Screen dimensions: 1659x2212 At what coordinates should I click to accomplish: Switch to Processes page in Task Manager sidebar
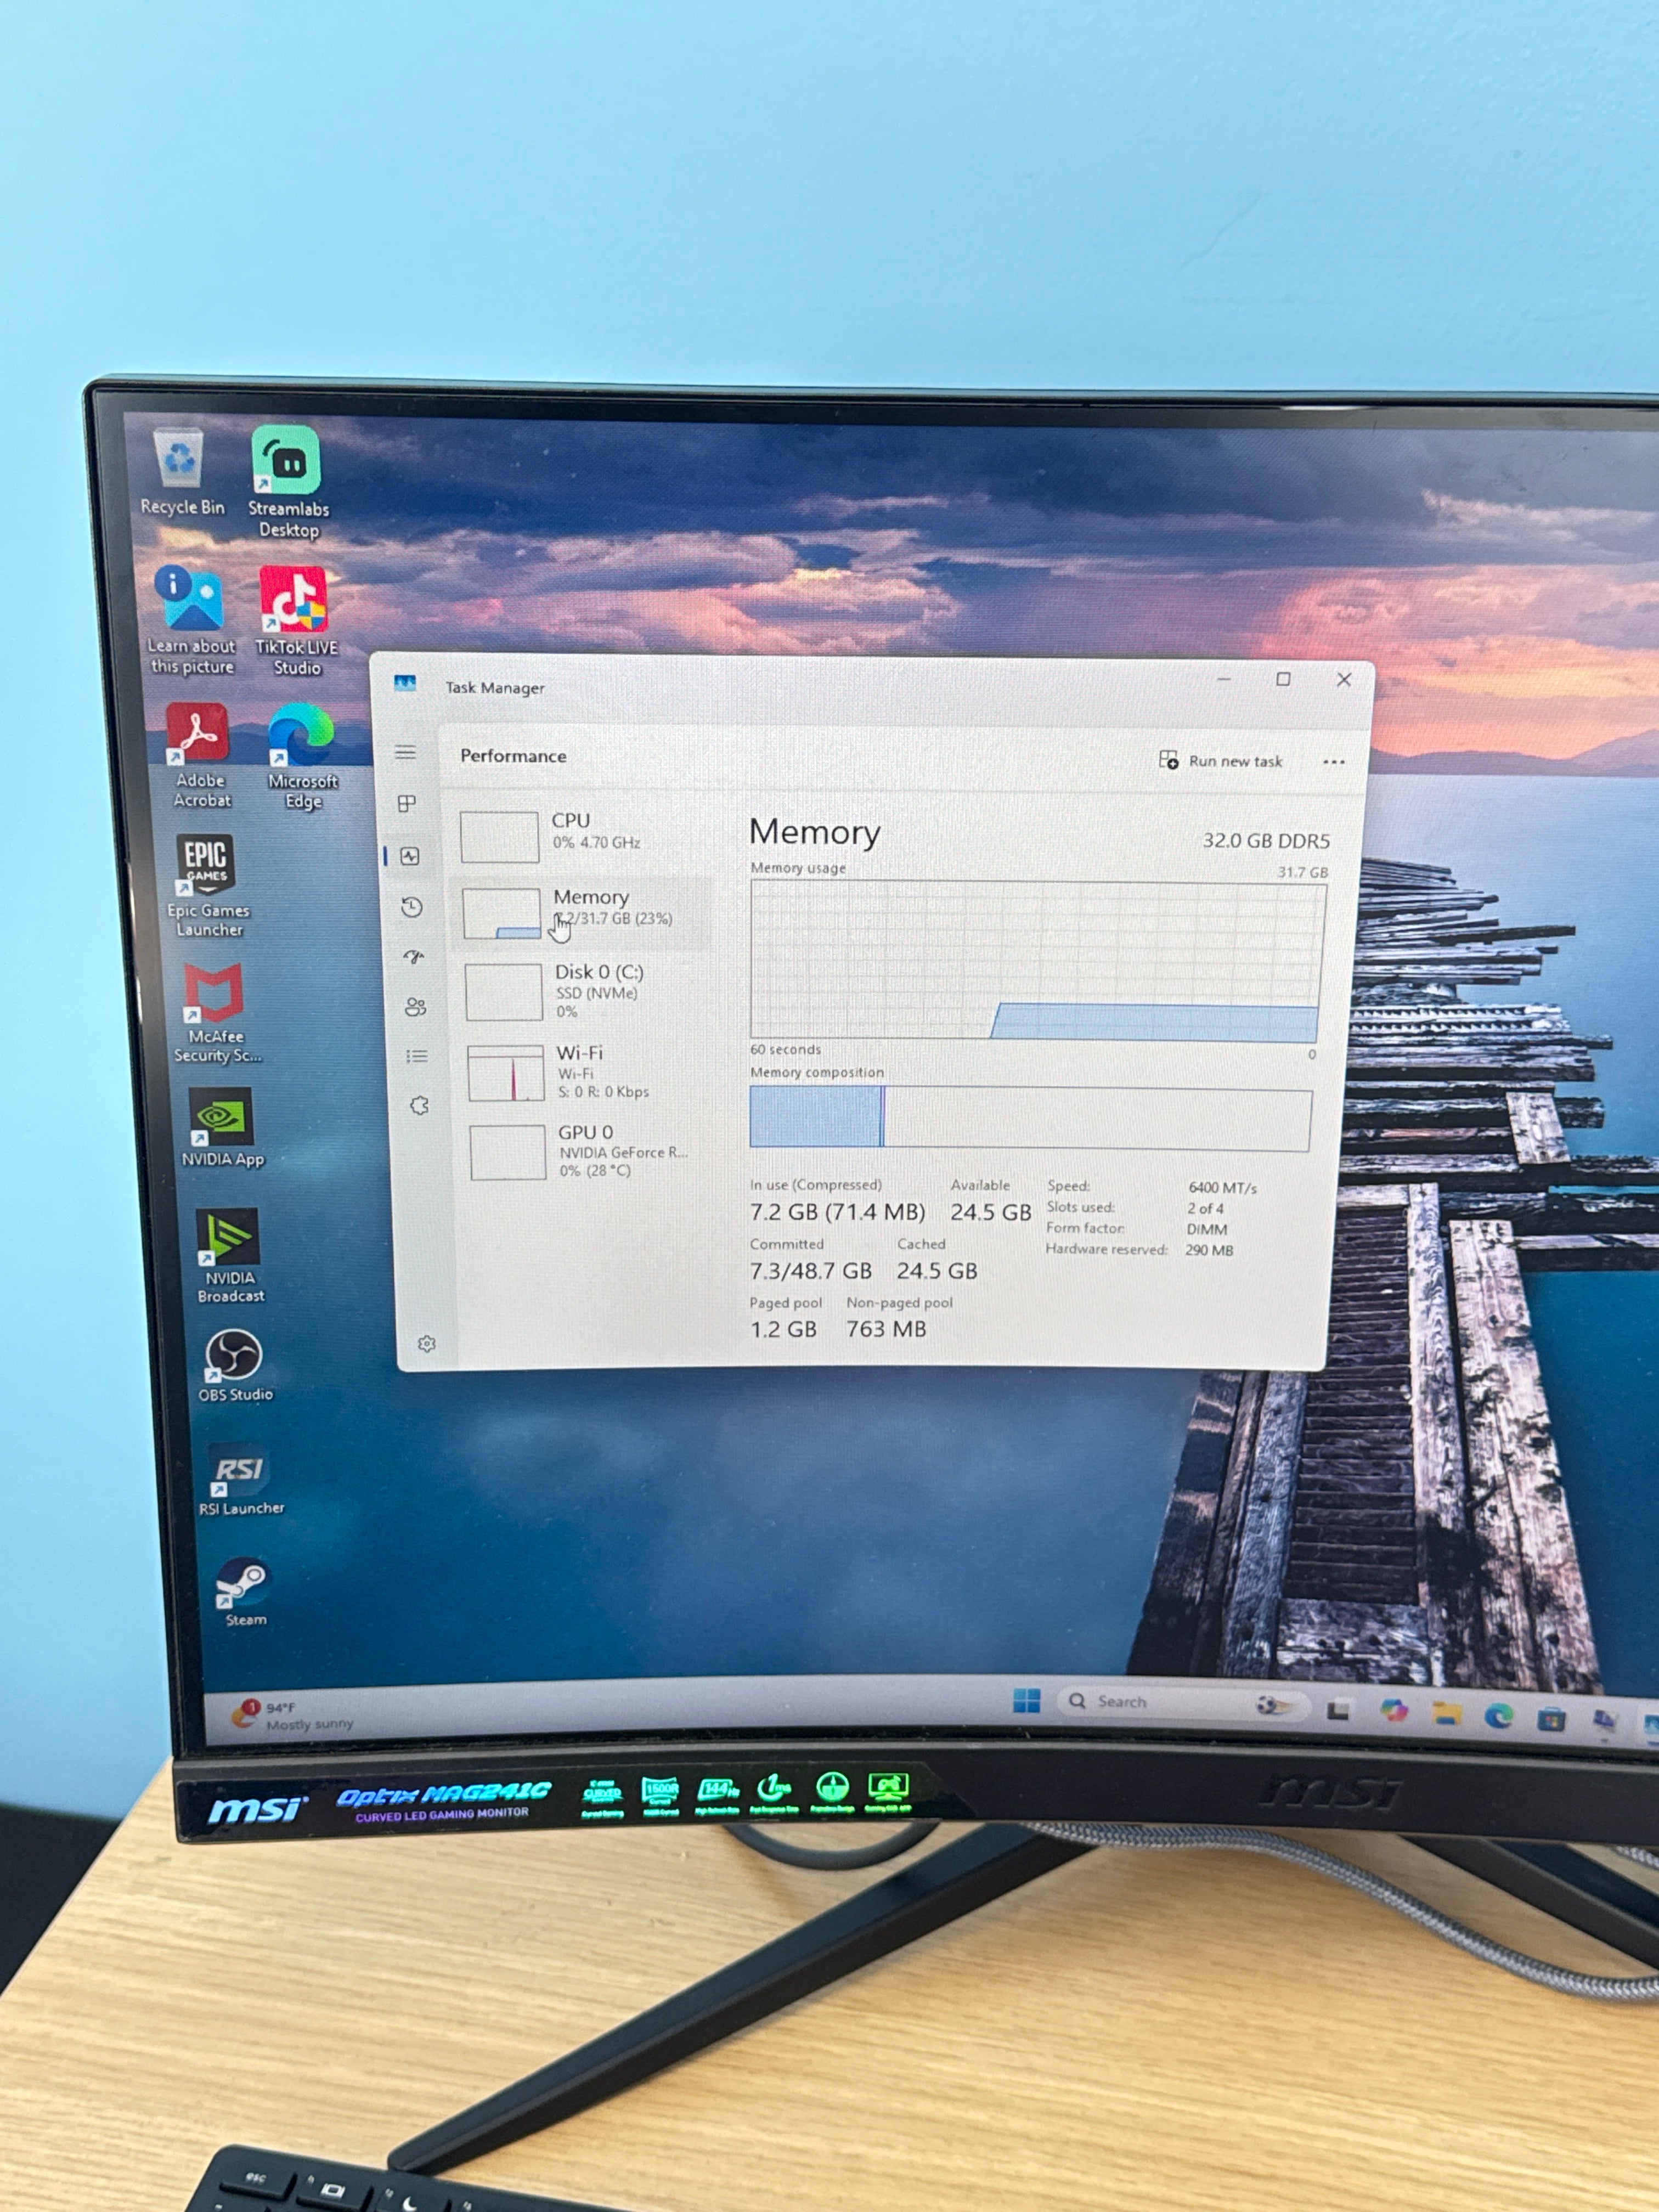tap(407, 804)
